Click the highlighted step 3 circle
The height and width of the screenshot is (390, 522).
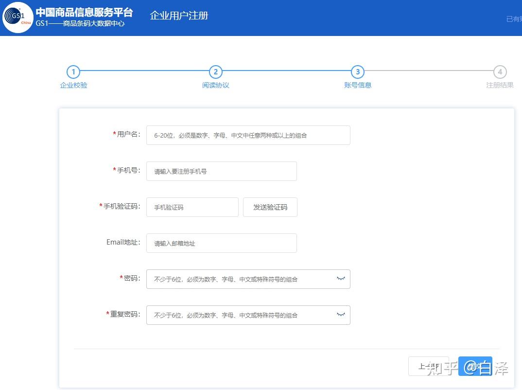coord(357,71)
